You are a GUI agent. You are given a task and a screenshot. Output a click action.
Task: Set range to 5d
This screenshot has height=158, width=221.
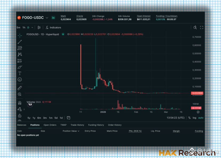pyautogui.click(x=56, y=118)
